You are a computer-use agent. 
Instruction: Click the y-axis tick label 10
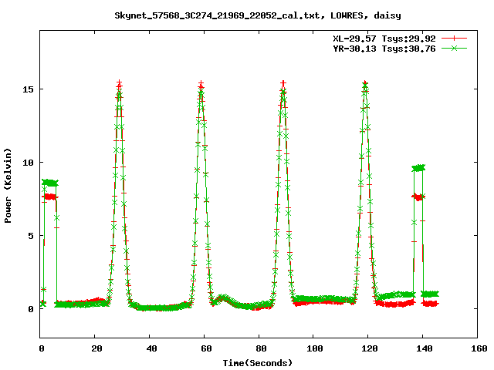[x=28, y=163]
